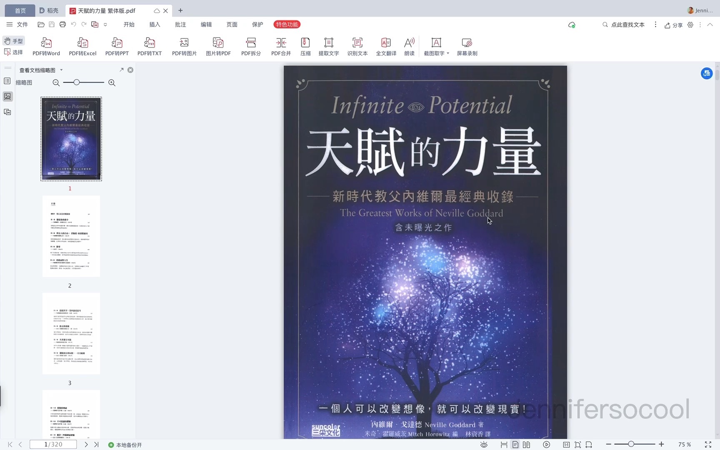The image size is (720, 450).
Task: Jump to the first page button
Action: point(10,445)
